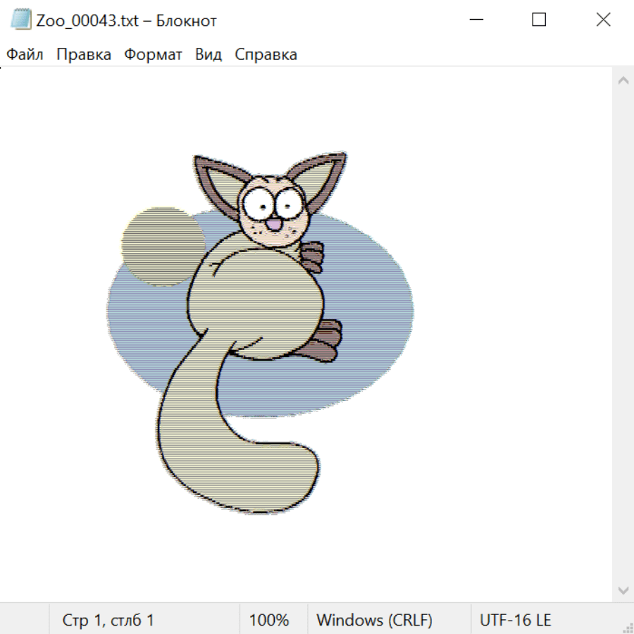Close the Zoo_00043.txt window
This screenshot has width=634, height=634.
(x=603, y=20)
